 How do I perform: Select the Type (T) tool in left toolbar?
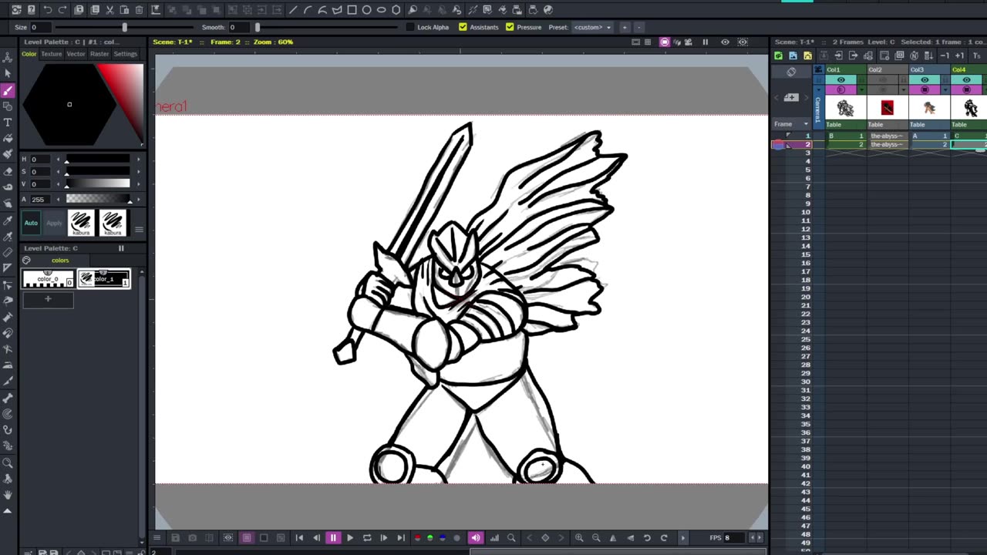click(x=8, y=123)
